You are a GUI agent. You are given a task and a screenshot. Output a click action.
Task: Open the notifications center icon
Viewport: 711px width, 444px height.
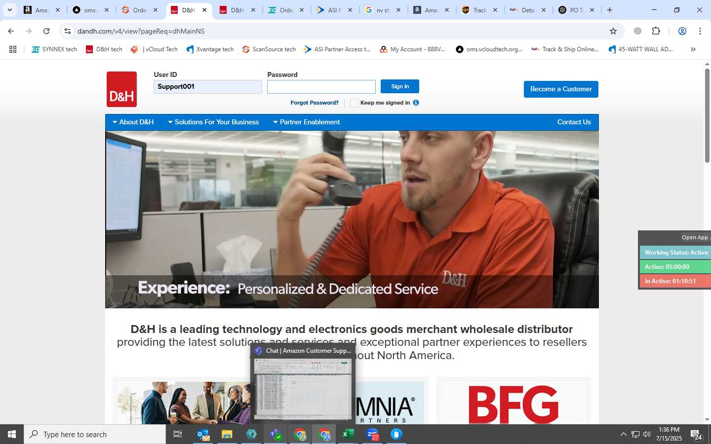pos(696,435)
